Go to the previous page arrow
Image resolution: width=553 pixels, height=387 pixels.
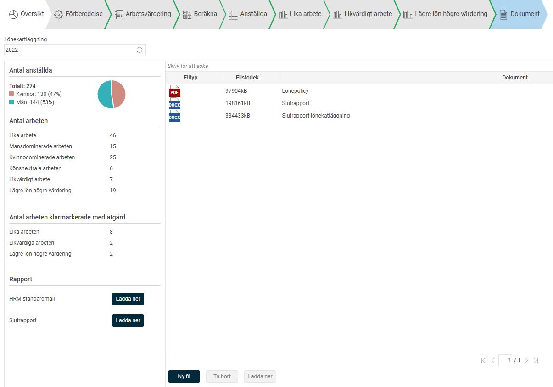click(493, 360)
